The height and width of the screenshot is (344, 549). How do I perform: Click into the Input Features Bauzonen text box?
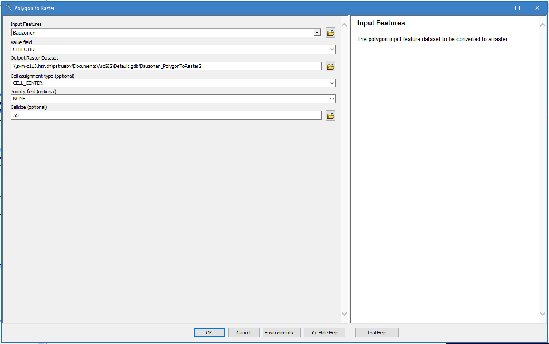pos(162,33)
